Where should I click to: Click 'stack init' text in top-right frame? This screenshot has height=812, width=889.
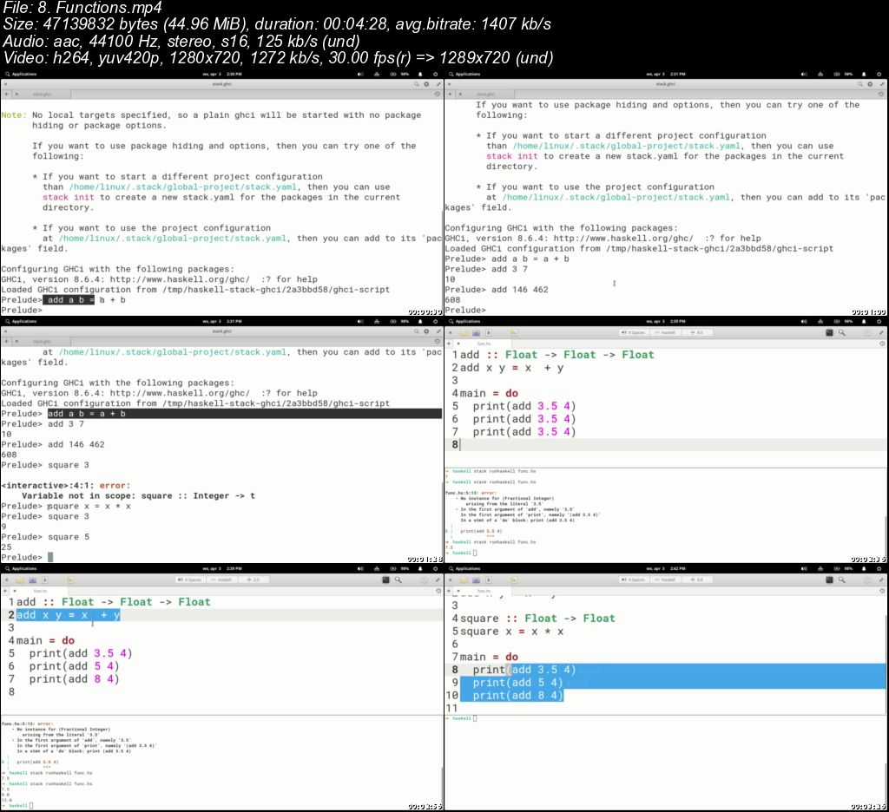511,156
